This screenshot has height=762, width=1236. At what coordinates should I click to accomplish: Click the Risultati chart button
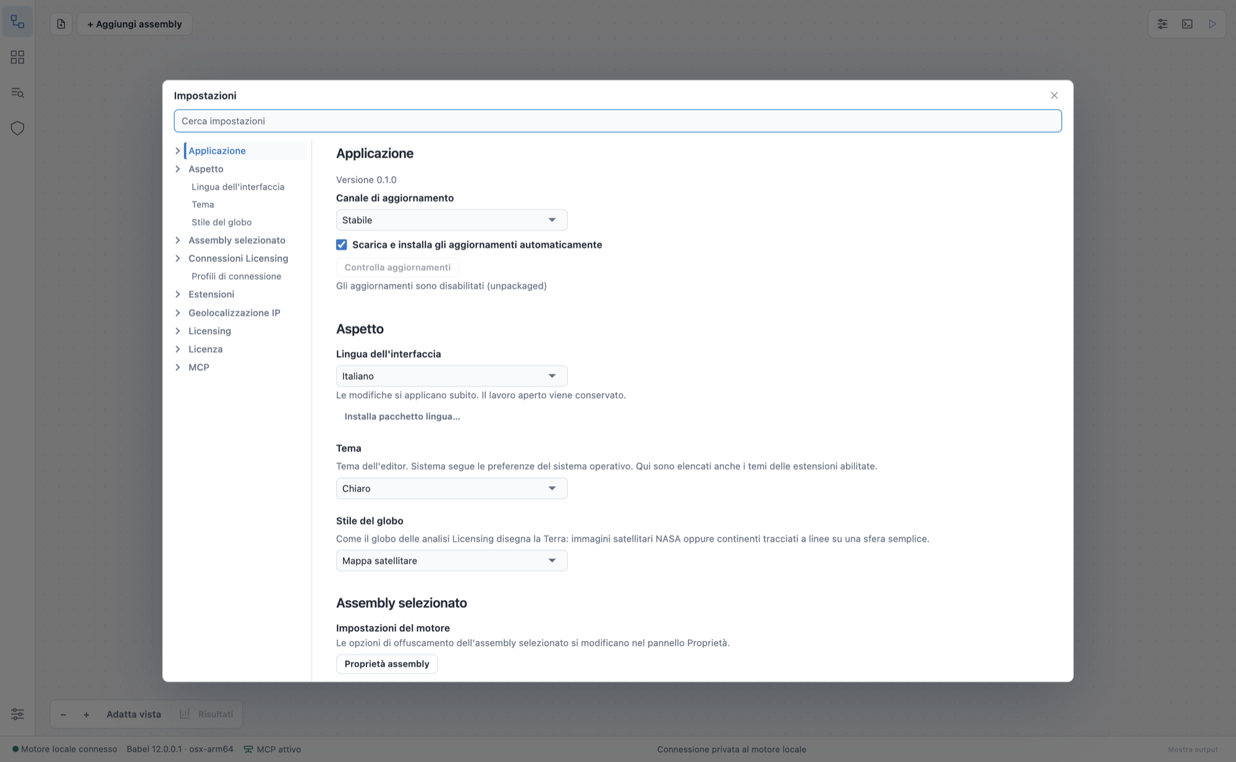[x=206, y=714]
